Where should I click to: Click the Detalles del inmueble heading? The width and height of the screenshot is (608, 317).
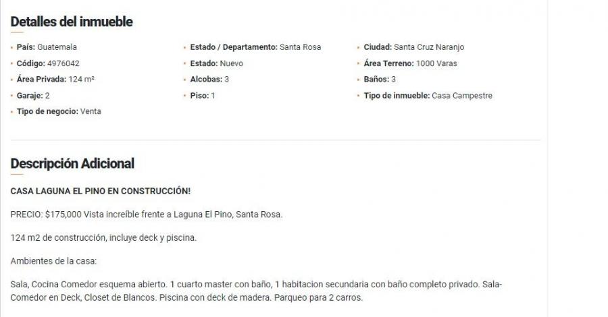coord(72,22)
